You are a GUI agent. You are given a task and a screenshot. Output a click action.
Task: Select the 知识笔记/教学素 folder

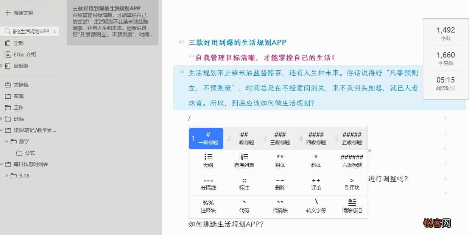click(x=31, y=130)
